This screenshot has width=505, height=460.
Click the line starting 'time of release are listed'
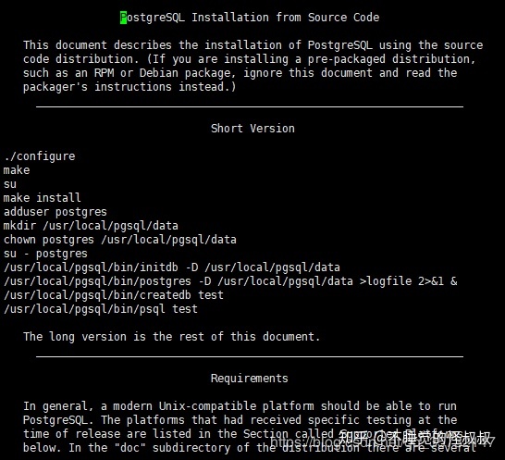point(243,434)
